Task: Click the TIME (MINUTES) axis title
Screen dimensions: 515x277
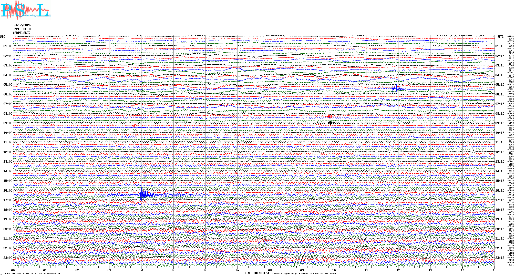Action: (x=257, y=273)
